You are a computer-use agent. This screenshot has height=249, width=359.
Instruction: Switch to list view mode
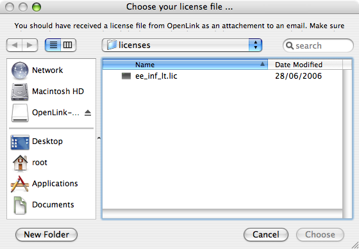click(x=53, y=45)
